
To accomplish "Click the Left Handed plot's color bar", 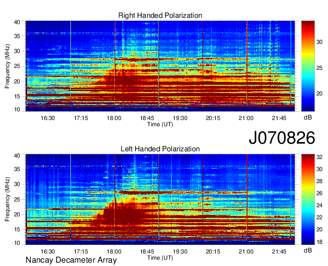I will pos(308,199).
